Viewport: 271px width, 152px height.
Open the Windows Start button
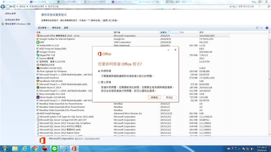[x=5, y=149]
